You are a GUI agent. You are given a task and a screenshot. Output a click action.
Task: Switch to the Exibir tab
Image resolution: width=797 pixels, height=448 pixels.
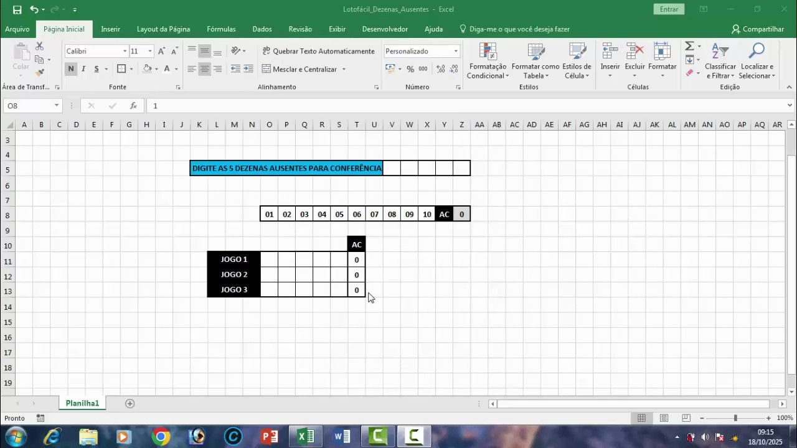(337, 29)
